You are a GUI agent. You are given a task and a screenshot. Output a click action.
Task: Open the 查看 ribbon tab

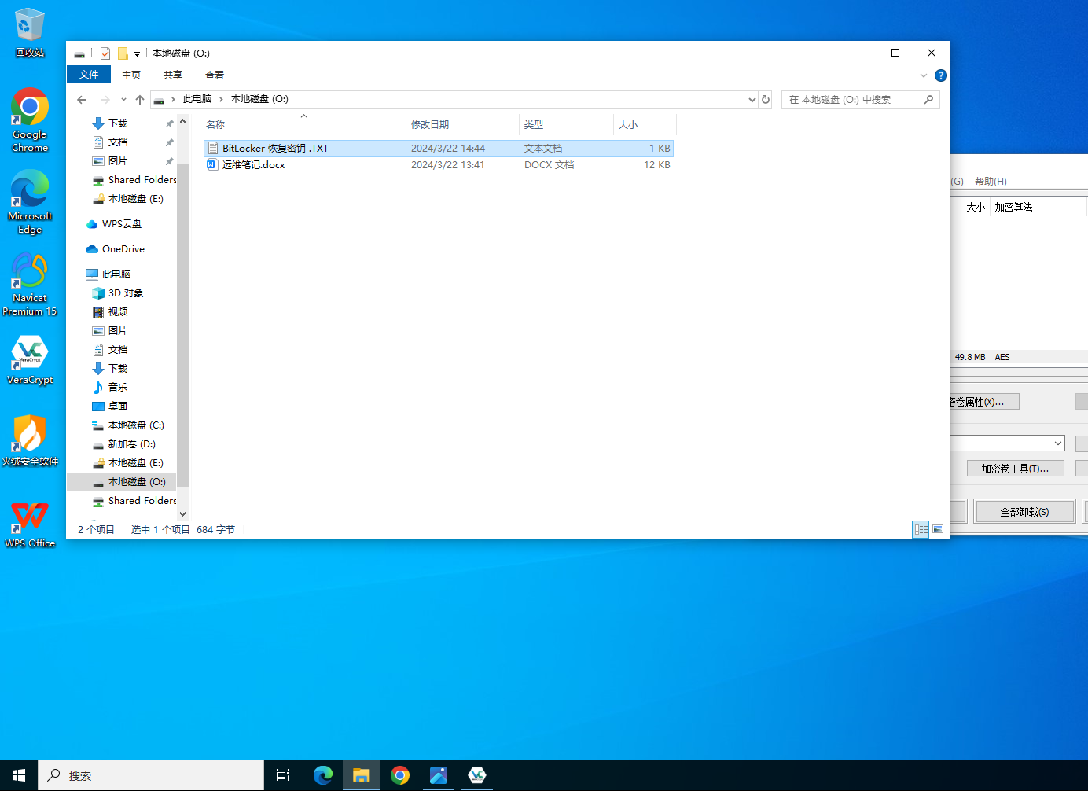(x=215, y=75)
